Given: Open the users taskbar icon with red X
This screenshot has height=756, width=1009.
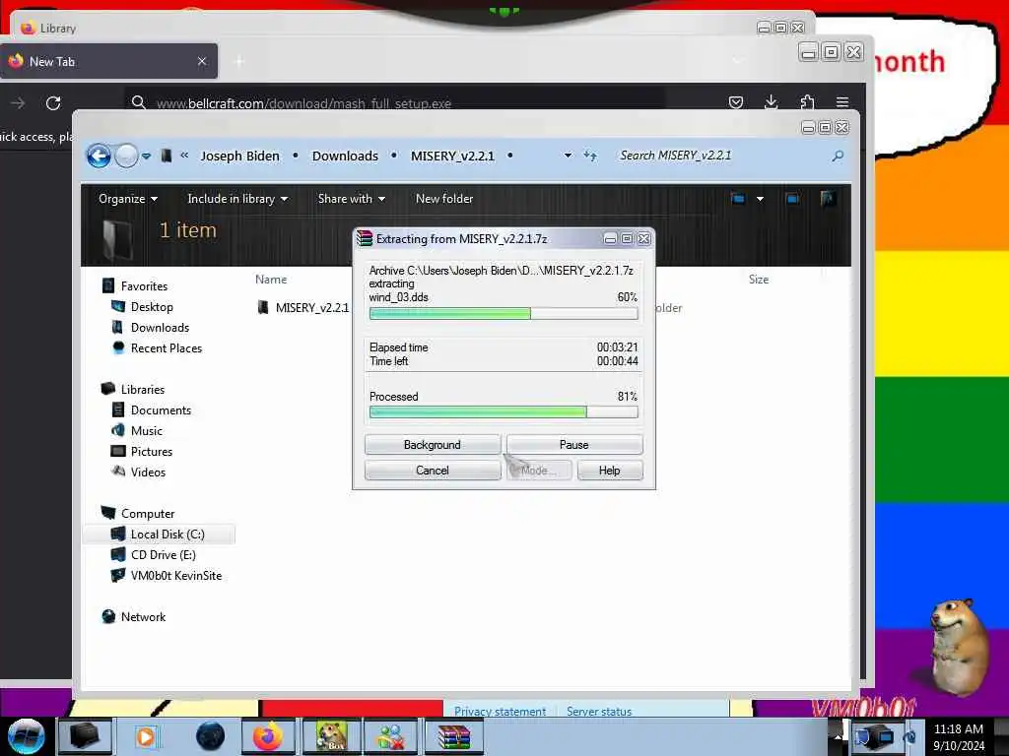Looking at the screenshot, I should [391, 736].
